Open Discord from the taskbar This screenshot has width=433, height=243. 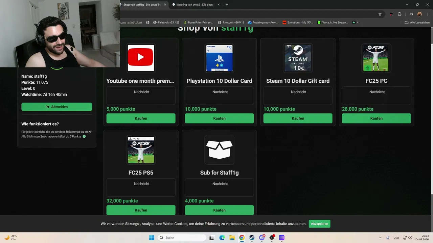click(x=262, y=238)
